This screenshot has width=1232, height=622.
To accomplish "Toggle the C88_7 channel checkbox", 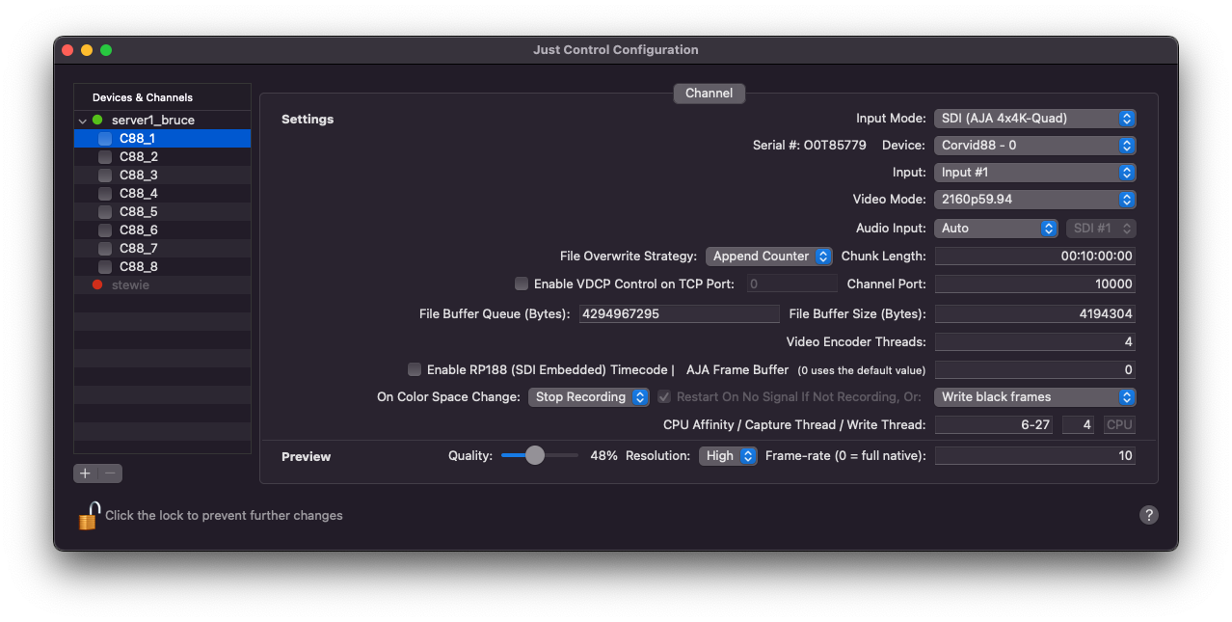I will coord(105,248).
